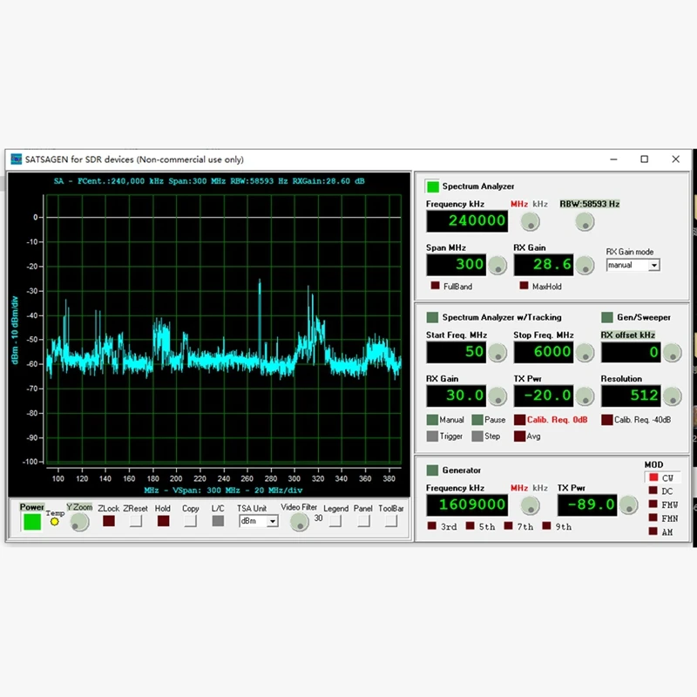Select CW modulation mode
The width and height of the screenshot is (697, 697).
[x=653, y=477]
